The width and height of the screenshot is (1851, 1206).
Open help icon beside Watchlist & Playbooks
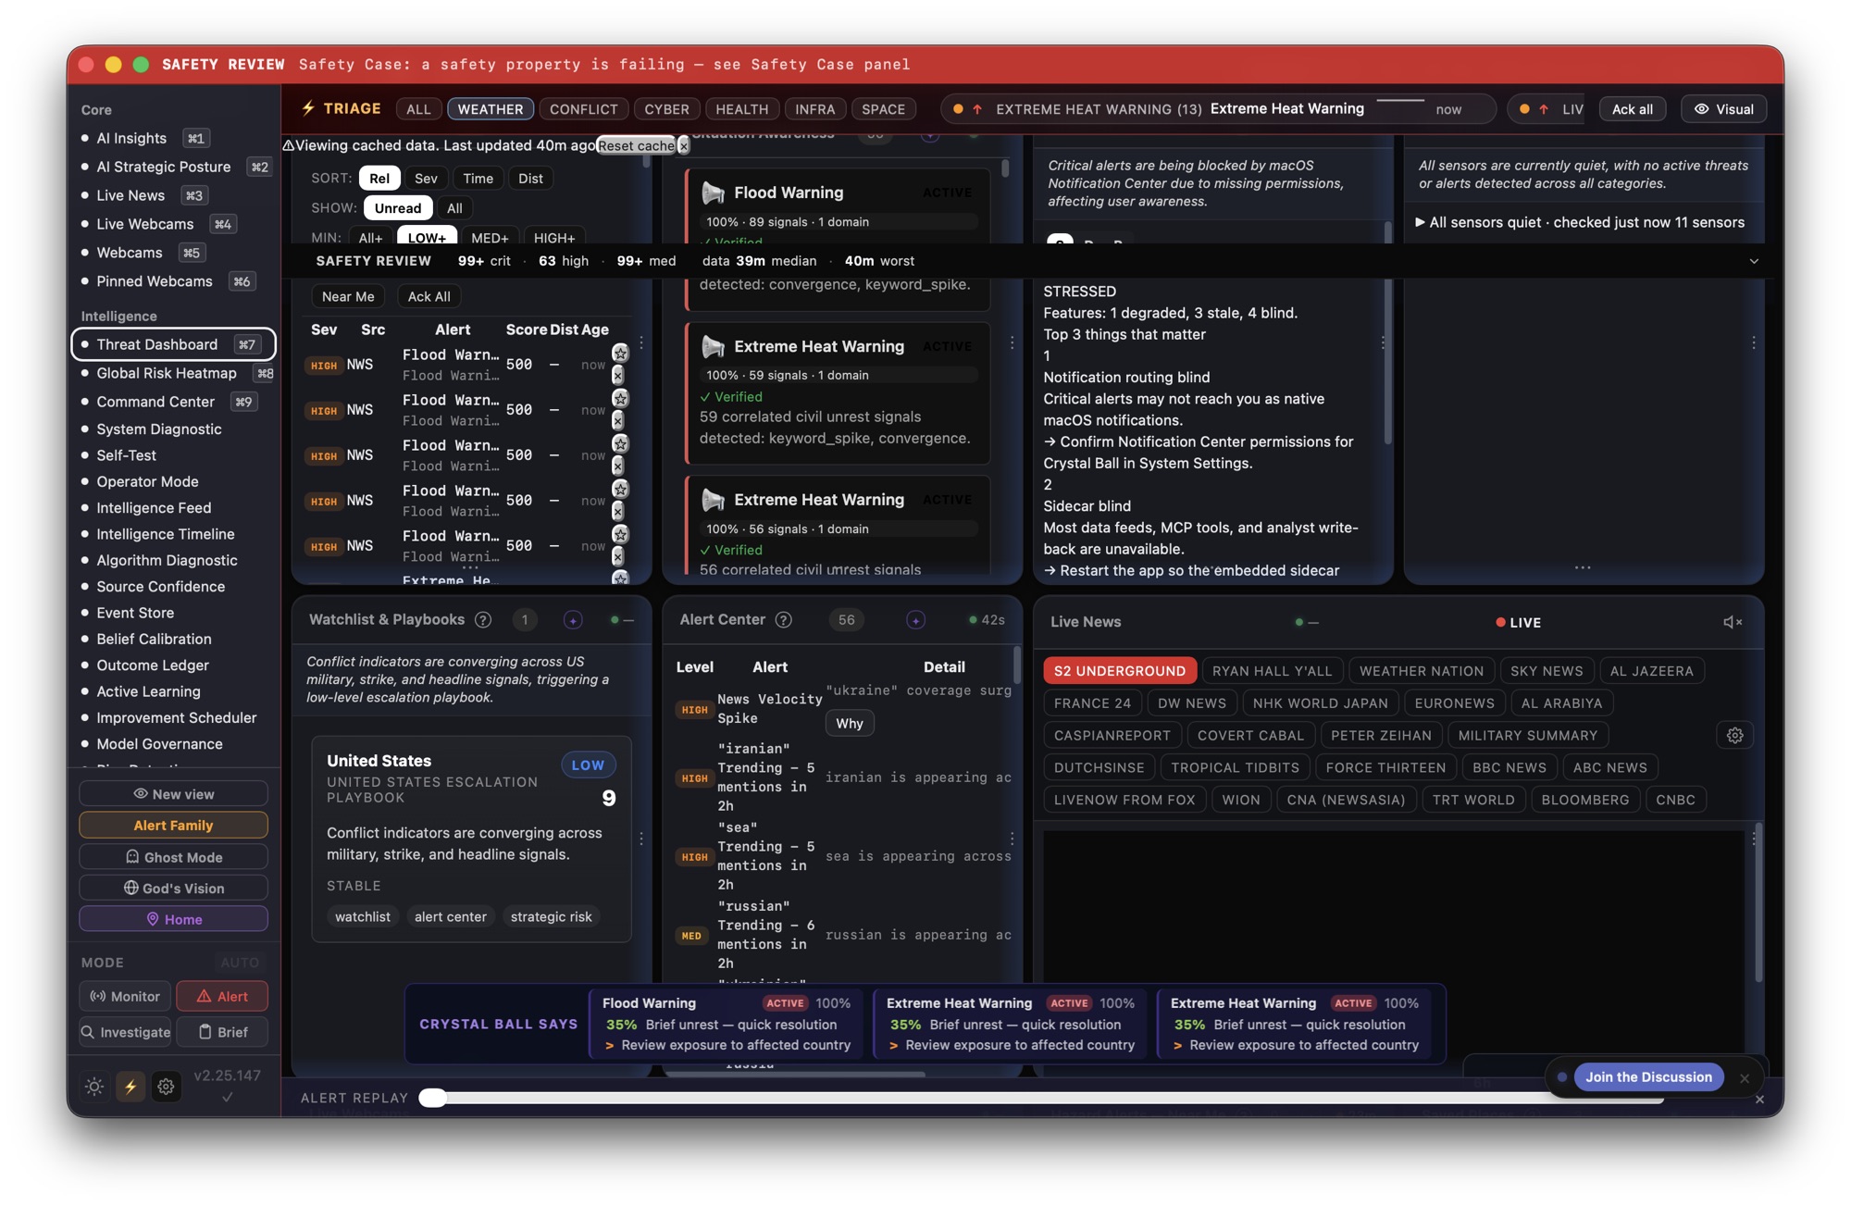coord(483,620)
